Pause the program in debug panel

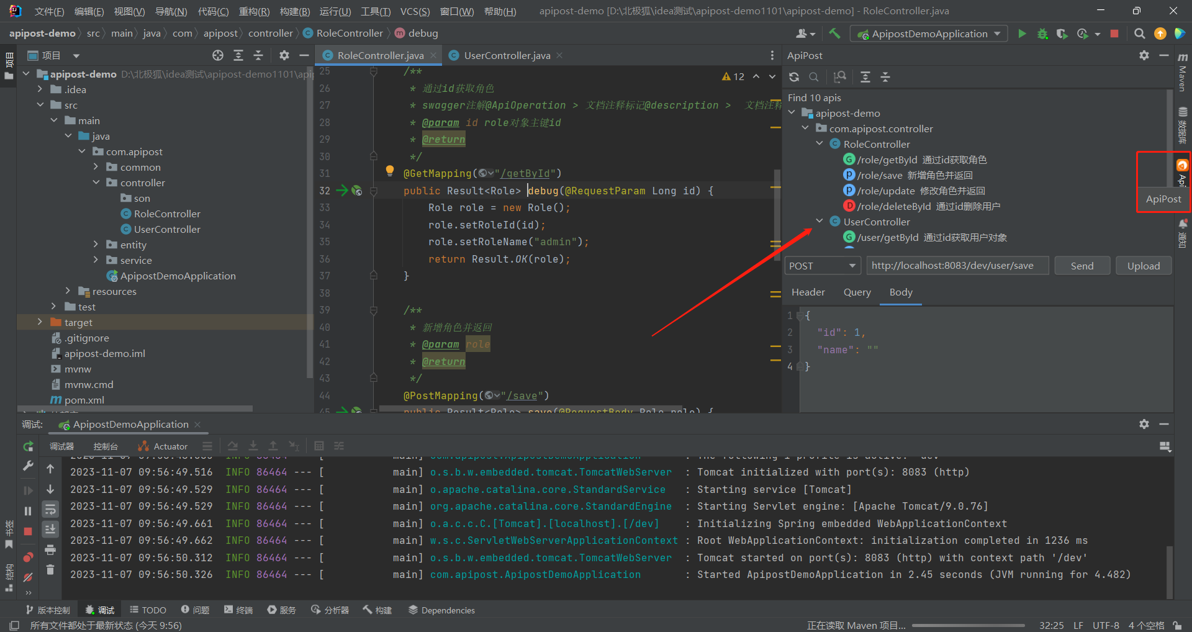click(x=28, y=511)
